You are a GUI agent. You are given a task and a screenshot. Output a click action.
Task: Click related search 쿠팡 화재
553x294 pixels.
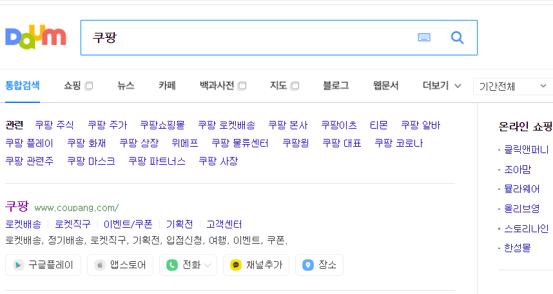pyautogui.click(x=86, y=143)
